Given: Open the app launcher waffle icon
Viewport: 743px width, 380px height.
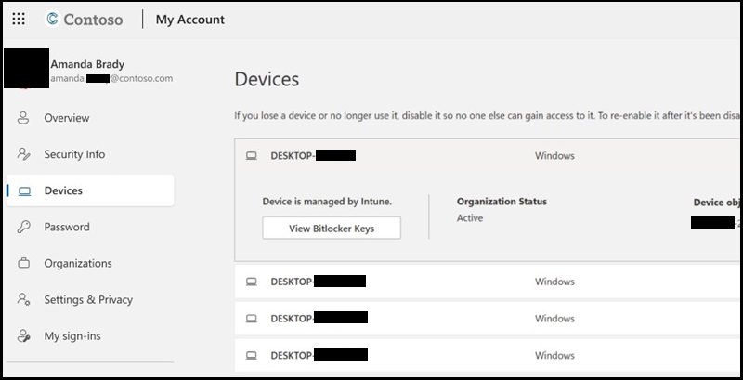Looking at the screenshot, I should point(19,19).
